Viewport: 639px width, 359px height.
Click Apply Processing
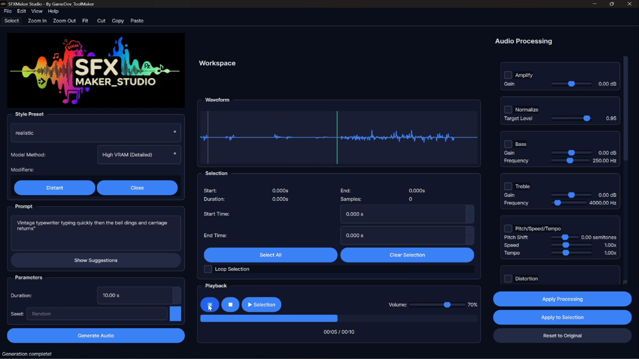562,299
